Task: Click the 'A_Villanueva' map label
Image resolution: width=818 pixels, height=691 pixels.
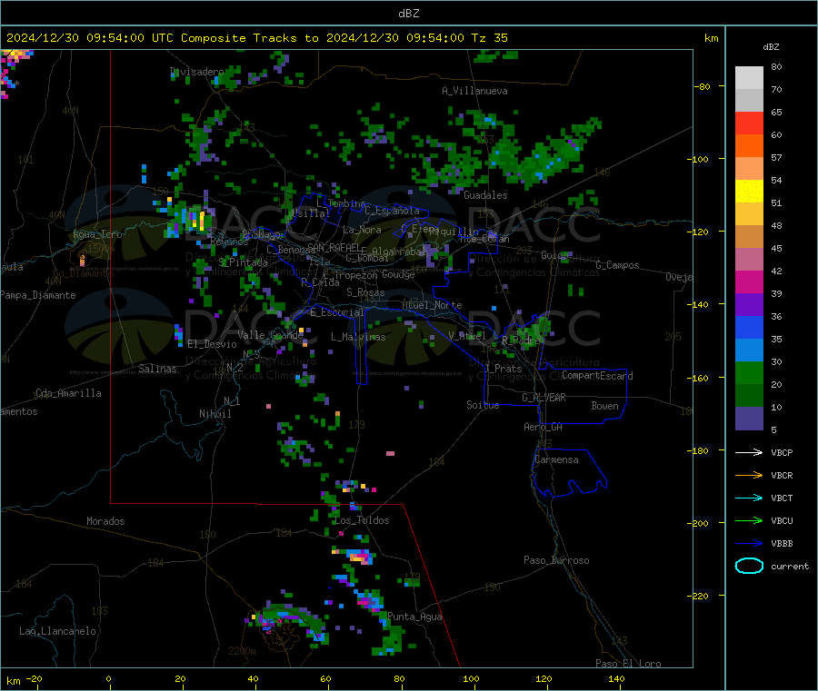Action: point(474,91)
